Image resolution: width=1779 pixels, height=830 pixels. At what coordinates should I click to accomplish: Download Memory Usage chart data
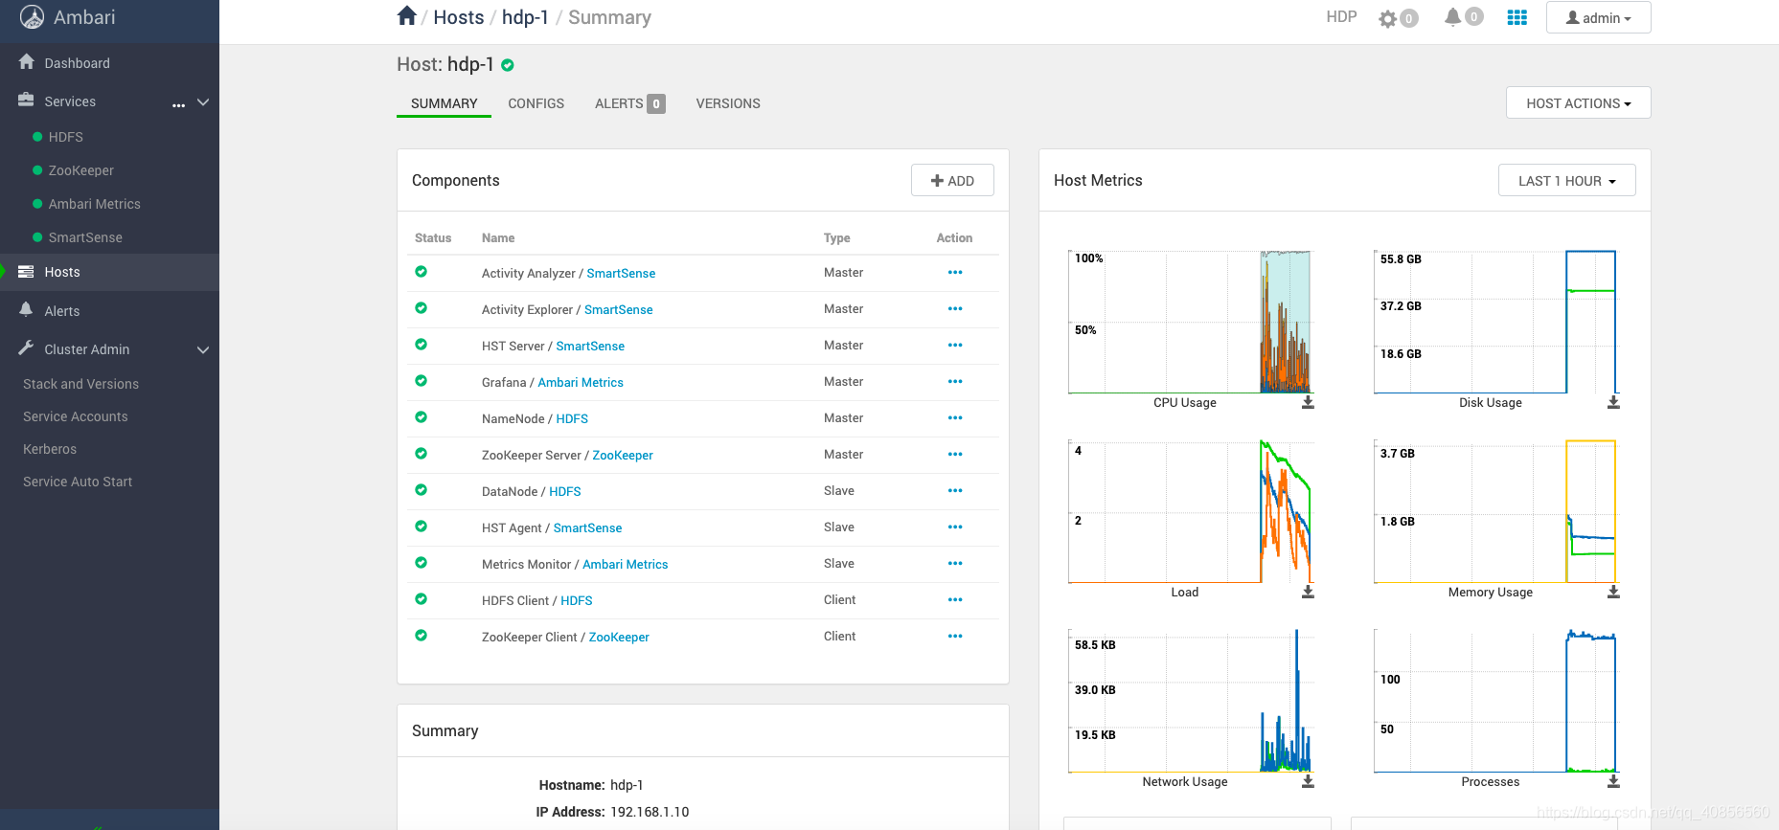click(1613, 593)
